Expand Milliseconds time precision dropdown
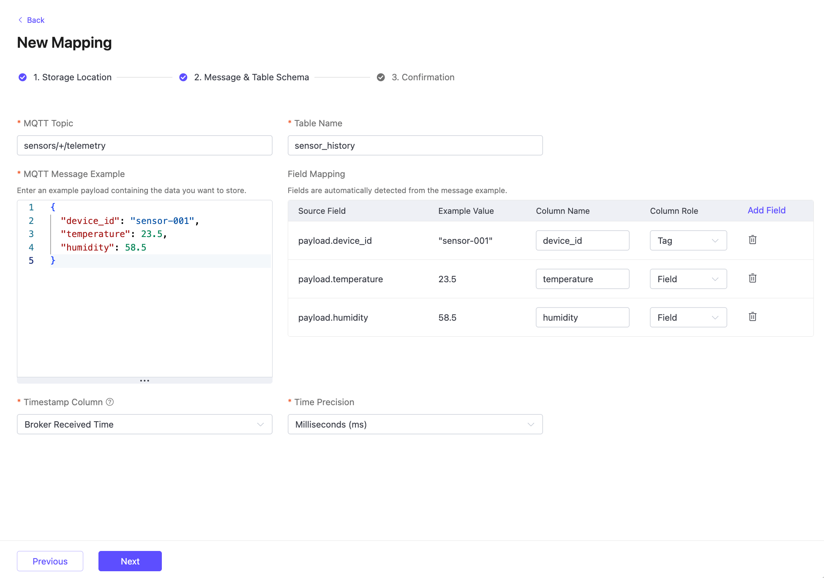The width and height of the screenshot is (824, 578). 415,424
